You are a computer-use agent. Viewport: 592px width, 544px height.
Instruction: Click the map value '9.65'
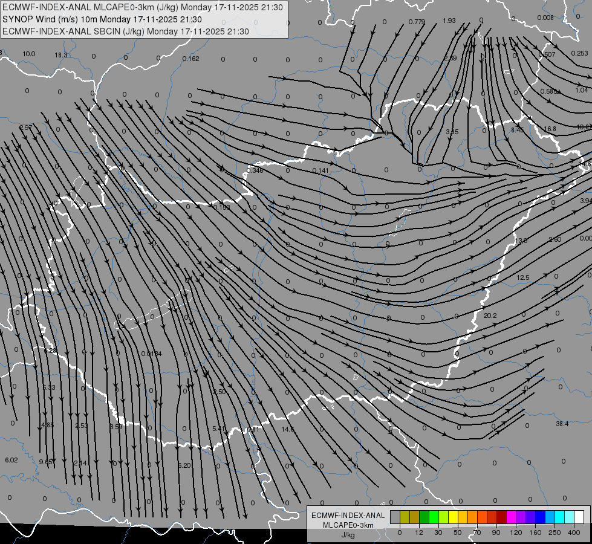coord(46,462)
